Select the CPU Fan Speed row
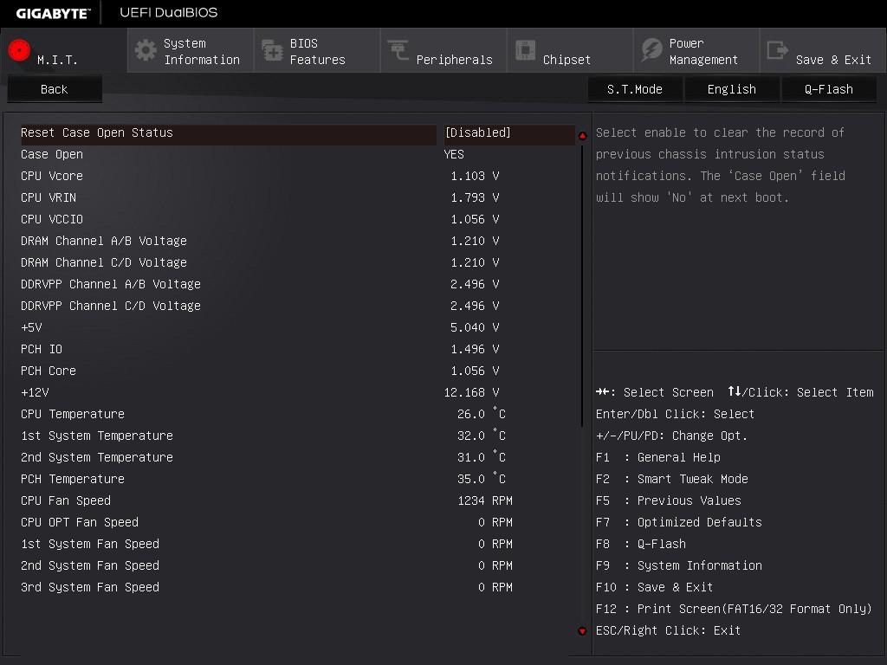Screen dimensions: 887x665 pyautogui.click(x=298, y=500)
